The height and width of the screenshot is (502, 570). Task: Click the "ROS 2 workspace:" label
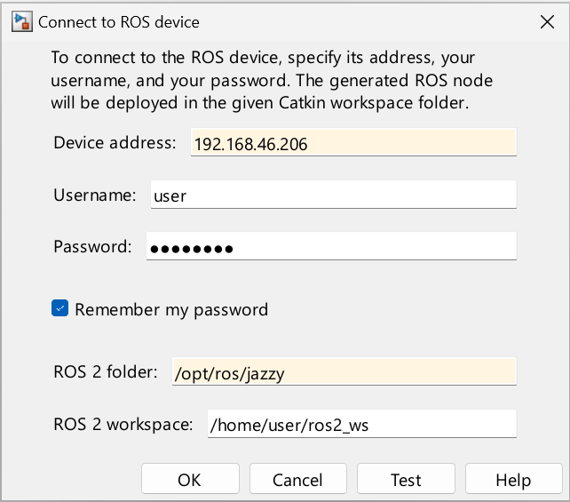click(123, 424)
